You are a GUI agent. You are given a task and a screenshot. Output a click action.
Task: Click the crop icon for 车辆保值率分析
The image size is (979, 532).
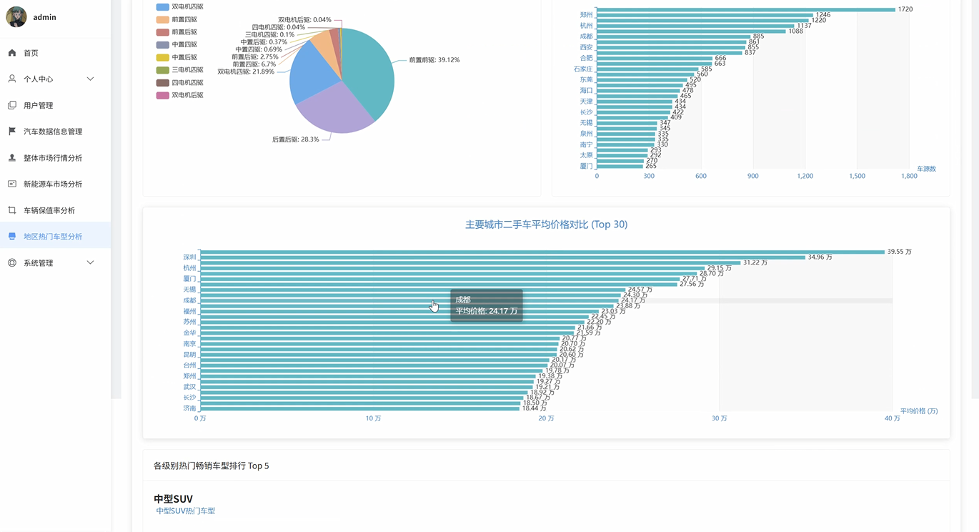point(12,210)
